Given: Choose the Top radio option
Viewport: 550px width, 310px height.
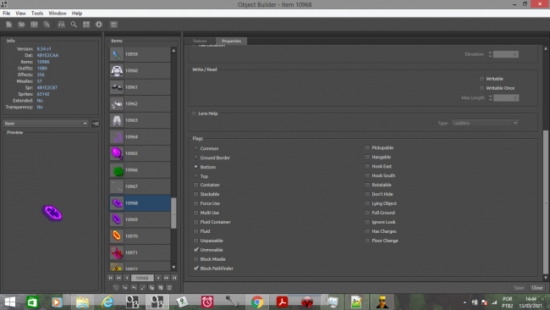Looking at the screenshot, I should 195,176.
